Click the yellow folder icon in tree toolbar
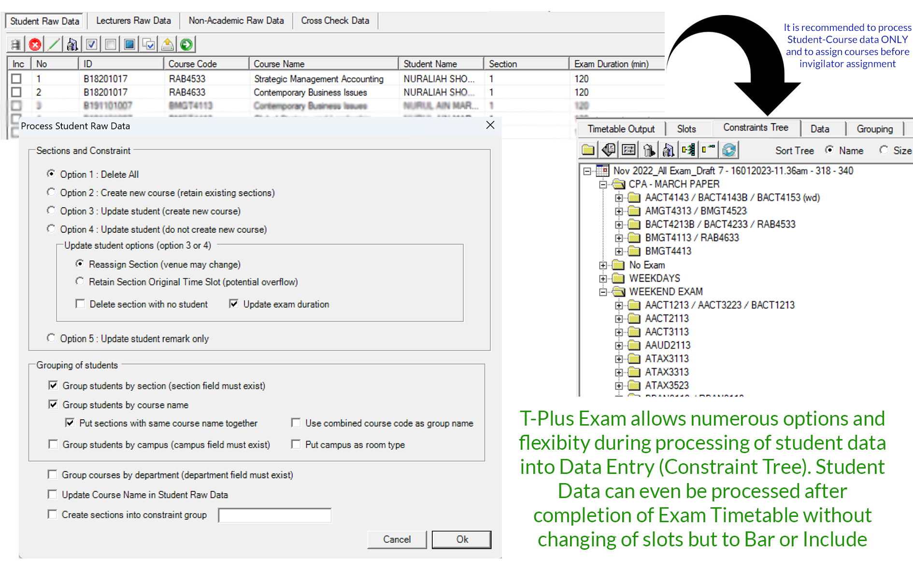Image resolution: width=913 pixels, height=571 pixels. click(588, 150)
